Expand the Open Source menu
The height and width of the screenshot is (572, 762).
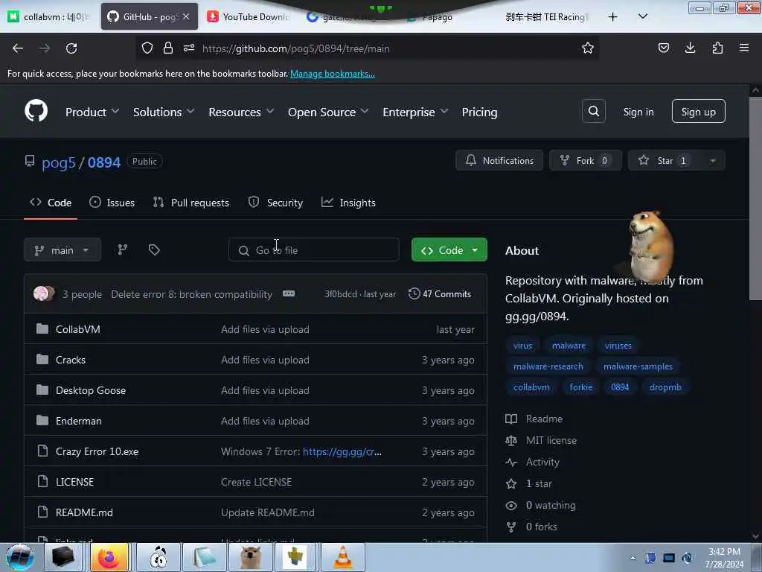(x=328, y=112)
